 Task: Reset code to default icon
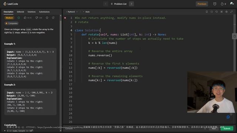(217, 11)
